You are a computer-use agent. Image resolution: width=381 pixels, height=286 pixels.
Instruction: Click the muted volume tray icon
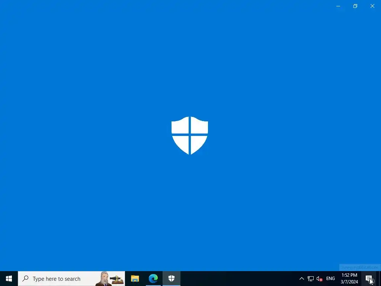319,279
